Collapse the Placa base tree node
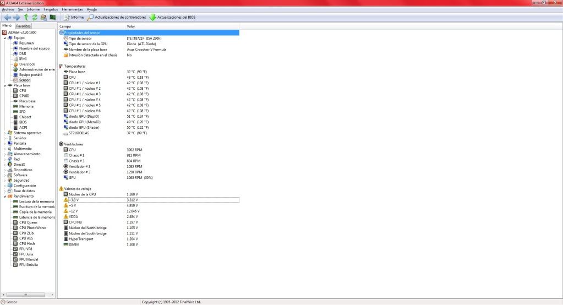This screenshot has height=305, width=563. [x=4, y=85]
